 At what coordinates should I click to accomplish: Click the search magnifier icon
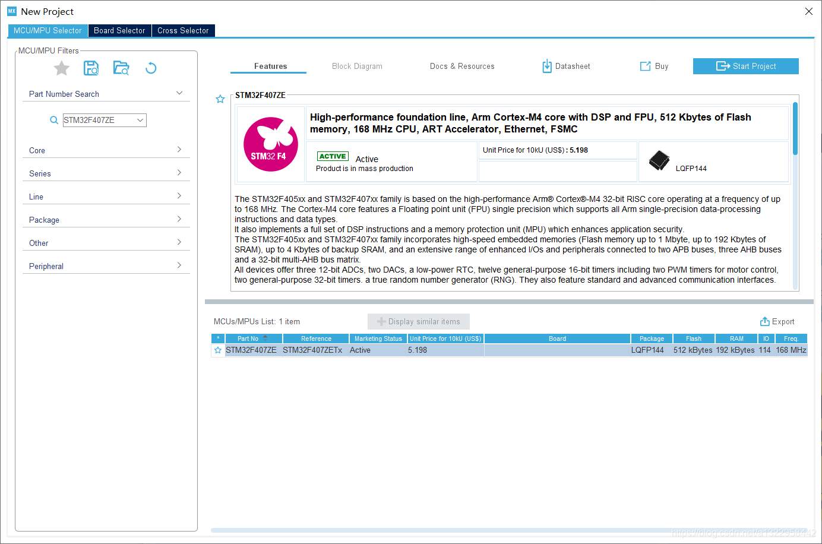click(54, 120)
